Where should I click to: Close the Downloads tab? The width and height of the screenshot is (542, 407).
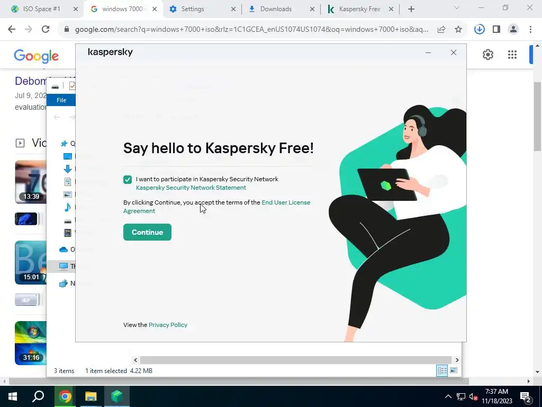(x=312, y=9)
